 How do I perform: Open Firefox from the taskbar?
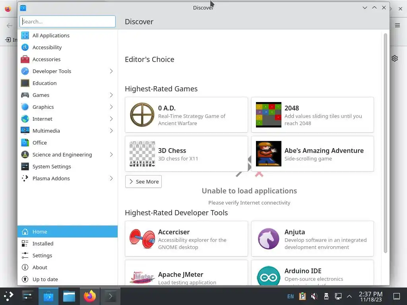coord(90,296)
